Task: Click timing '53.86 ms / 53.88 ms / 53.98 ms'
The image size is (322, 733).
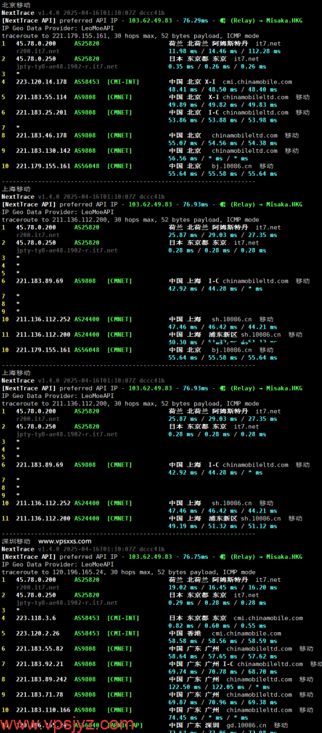Action: tap(222, 120)
